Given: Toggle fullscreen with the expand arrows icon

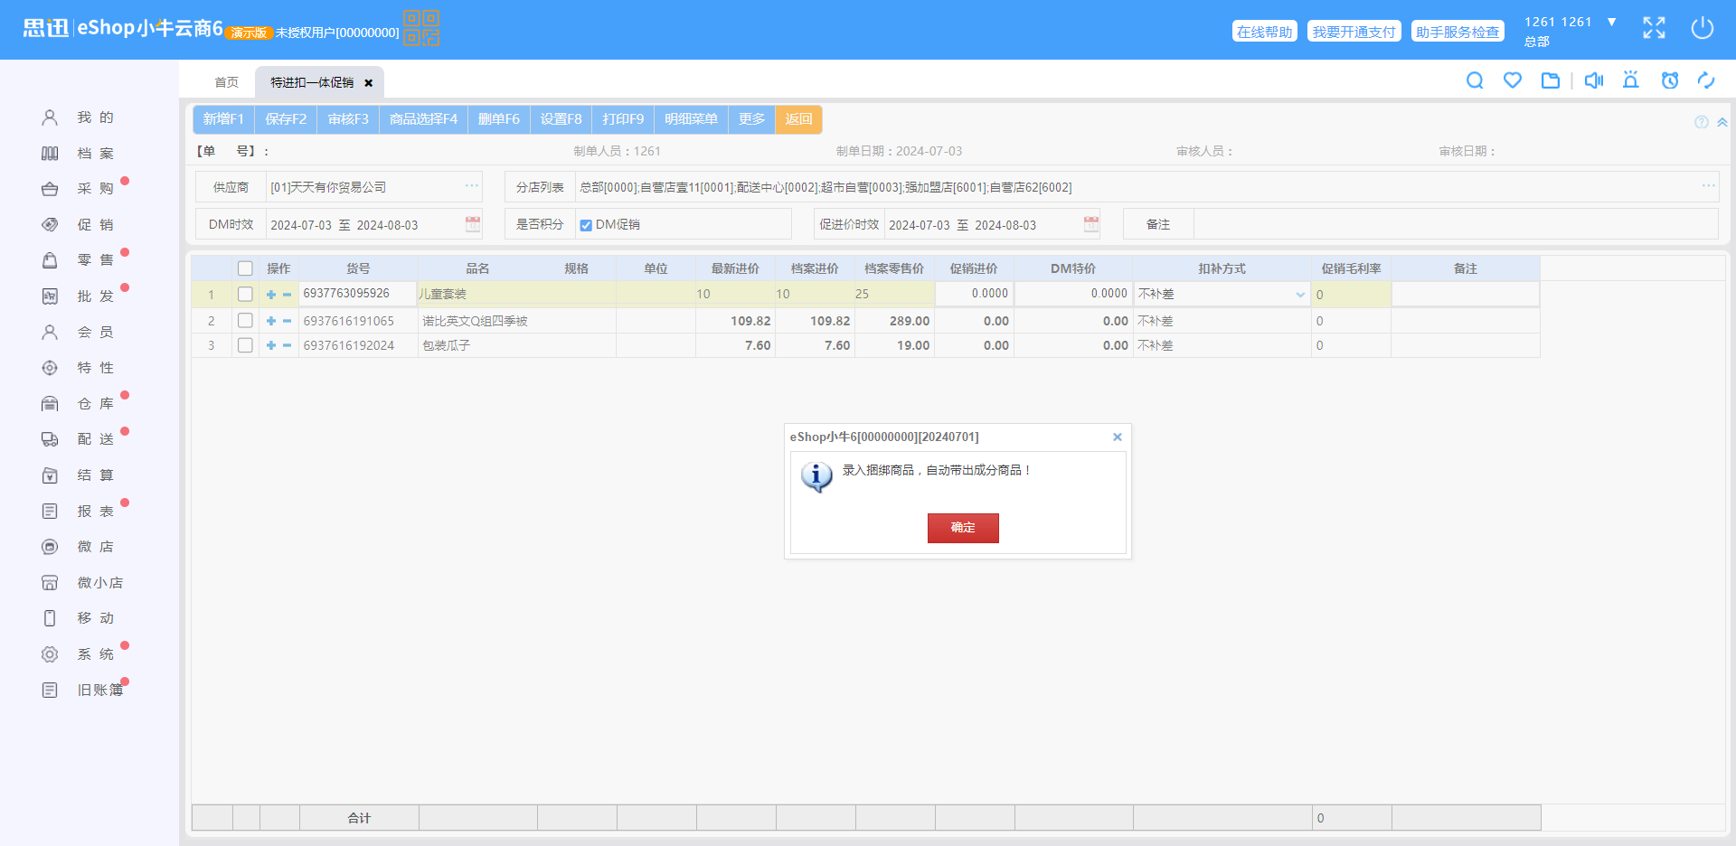Looking at the screenshot, I should [1654, 28].
